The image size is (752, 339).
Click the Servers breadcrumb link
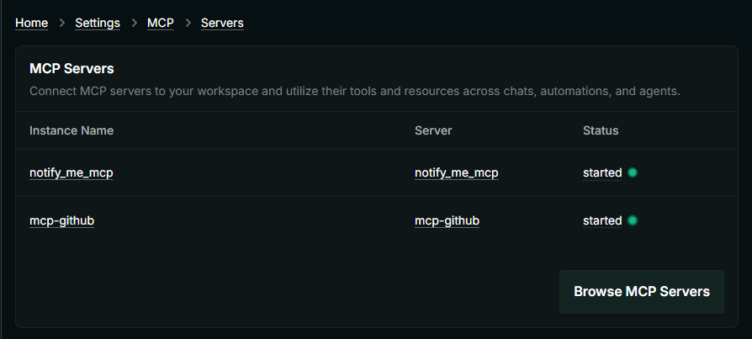(222, 23)
